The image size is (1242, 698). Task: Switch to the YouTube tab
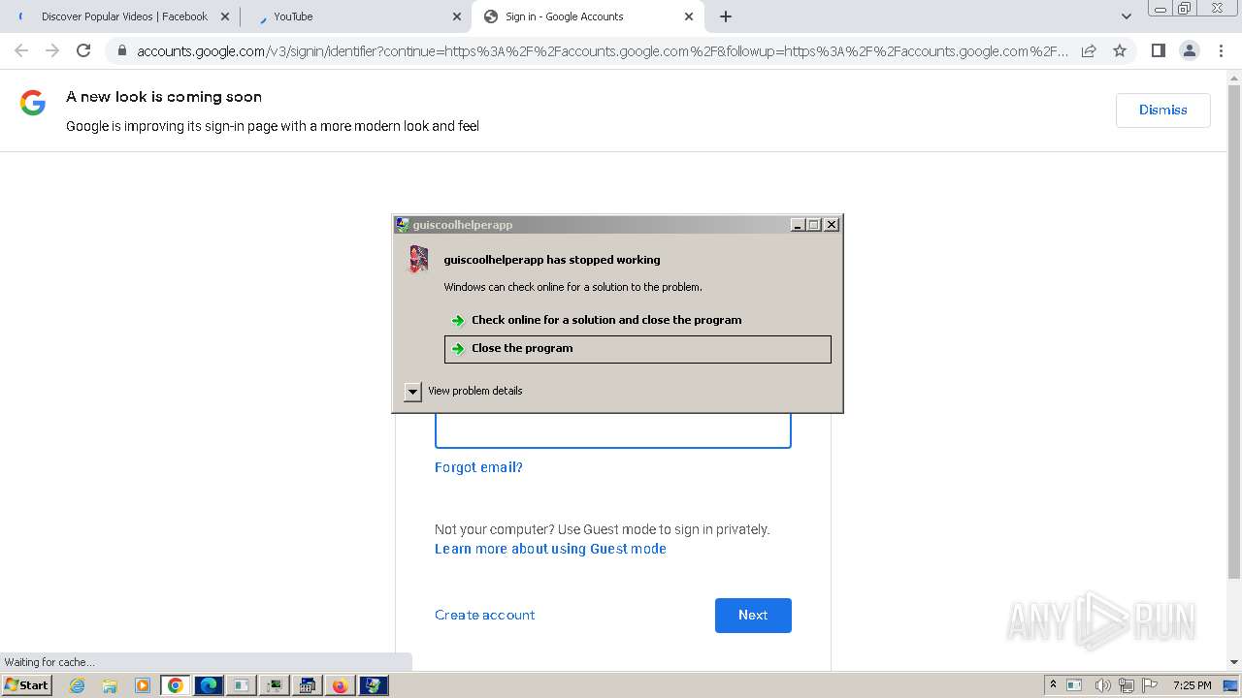click(x=355, y=16)
